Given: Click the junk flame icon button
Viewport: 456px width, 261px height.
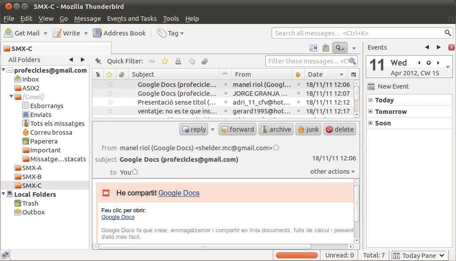Looking at the screenshot, I should [308, 129].
